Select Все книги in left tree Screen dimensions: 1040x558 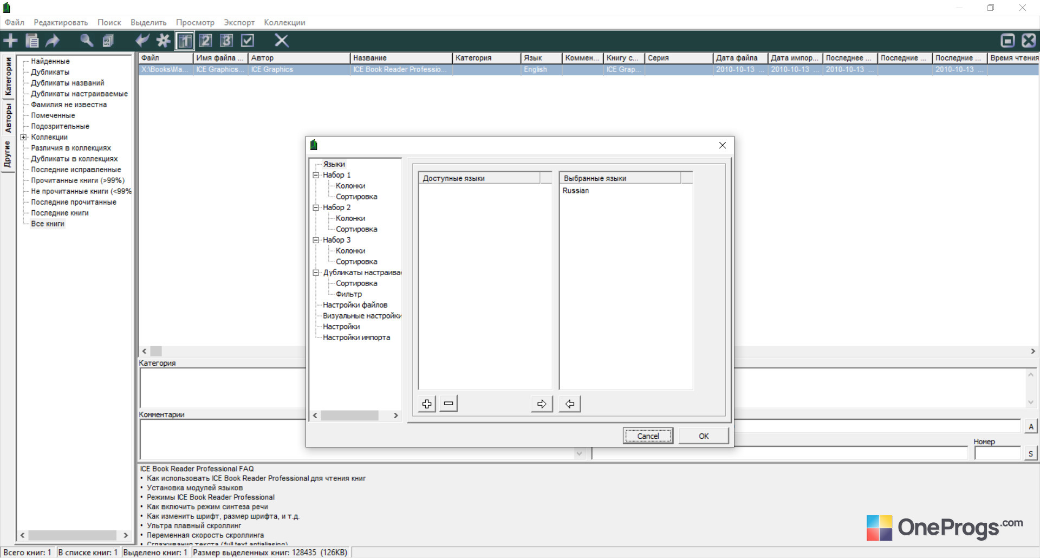click(47, 224)
